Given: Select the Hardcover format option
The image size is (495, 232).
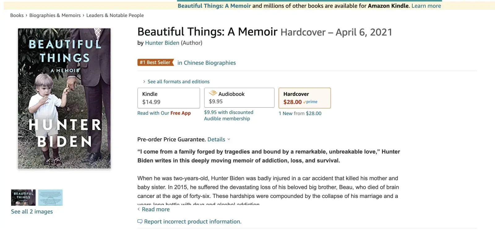Looking at the screenshot, I should click(304, 98).
